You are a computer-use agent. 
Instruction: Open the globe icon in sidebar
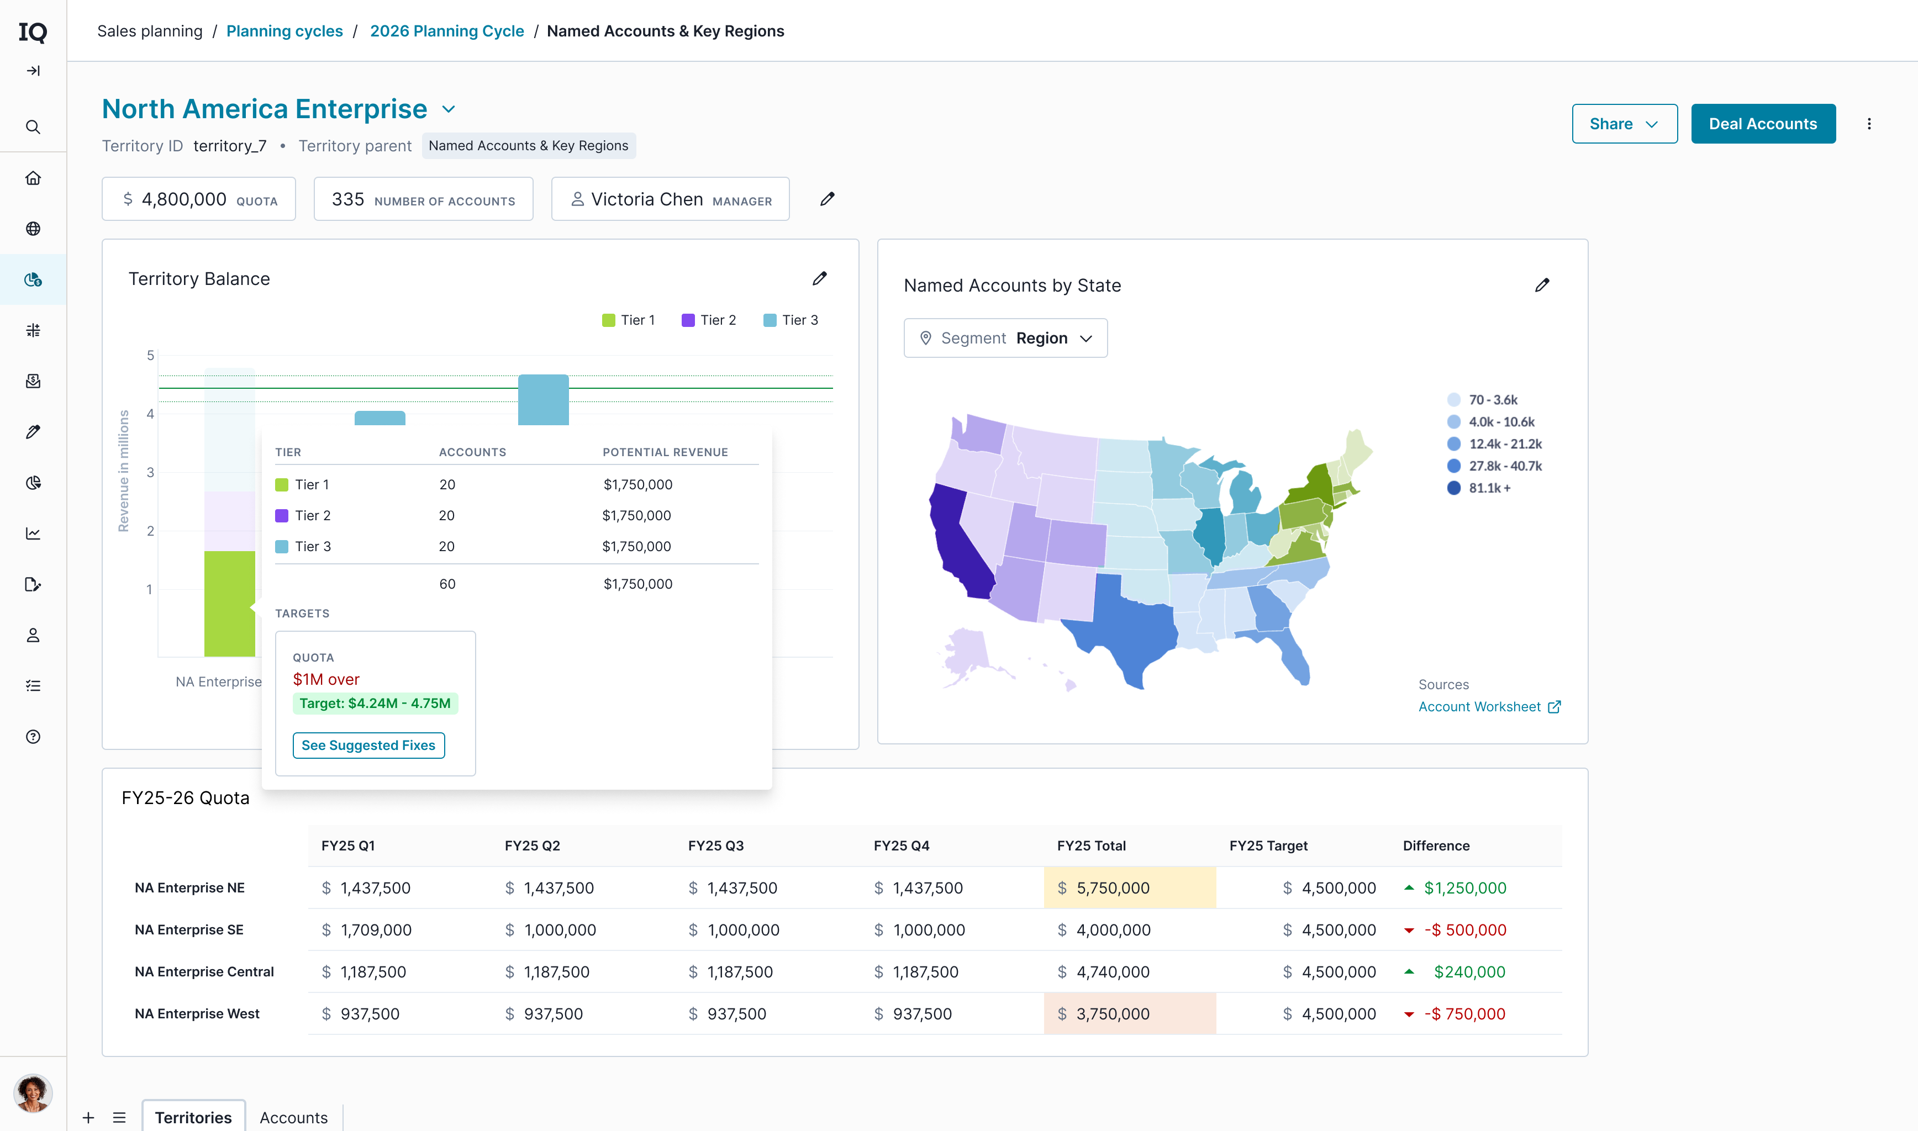pyautogui.click(x=33, y=229)
